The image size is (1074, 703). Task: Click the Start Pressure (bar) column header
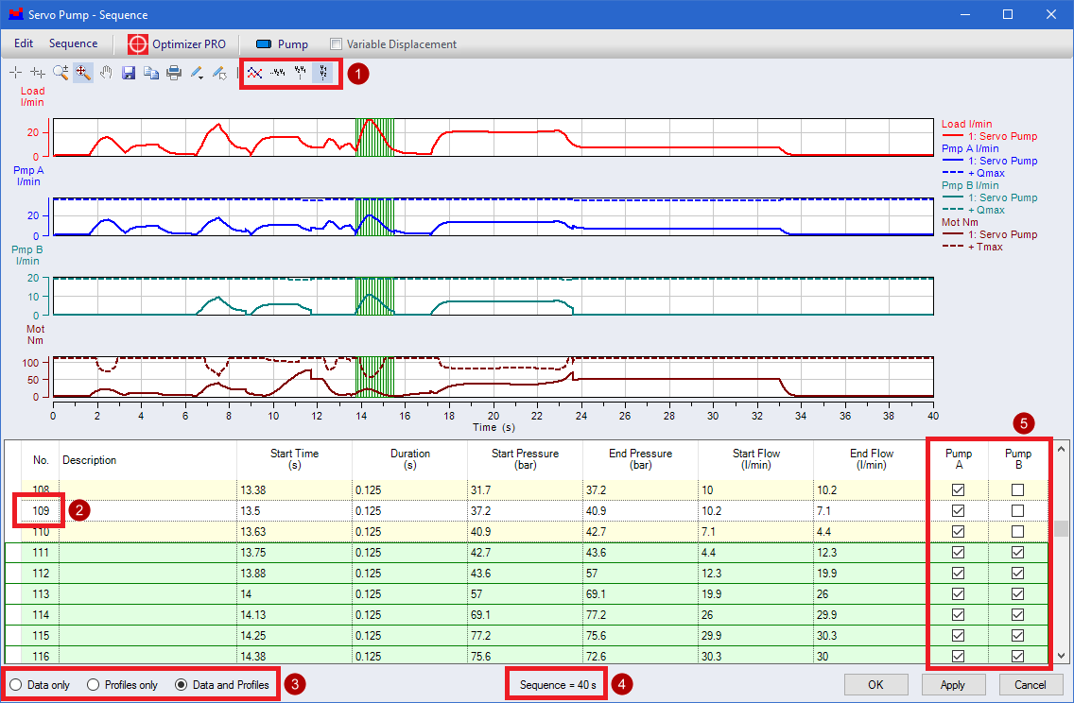[x=526, y=459]
